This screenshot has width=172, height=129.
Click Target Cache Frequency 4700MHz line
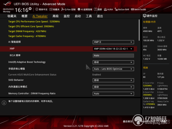click(x=27, y=36)
